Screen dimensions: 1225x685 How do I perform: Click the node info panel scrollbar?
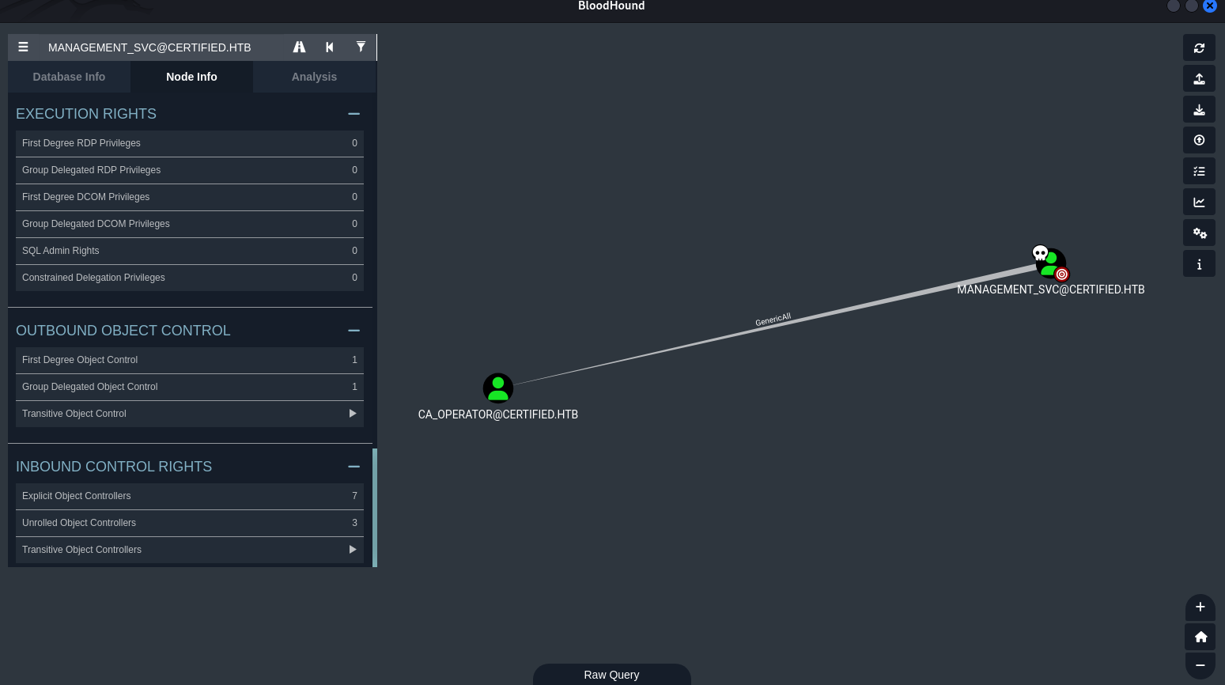pyautogui.click(x=375, y=507)
